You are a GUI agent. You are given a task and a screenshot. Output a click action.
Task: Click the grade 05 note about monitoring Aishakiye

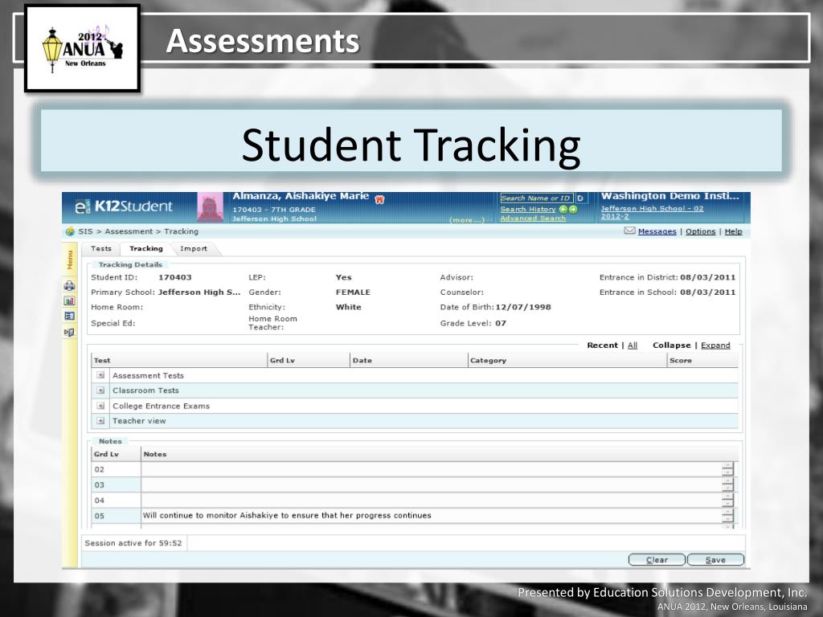(x=287, y=515)
